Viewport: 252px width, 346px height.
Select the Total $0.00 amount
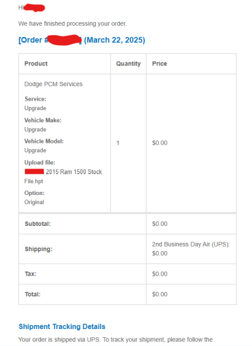click(x=160, y=294)
